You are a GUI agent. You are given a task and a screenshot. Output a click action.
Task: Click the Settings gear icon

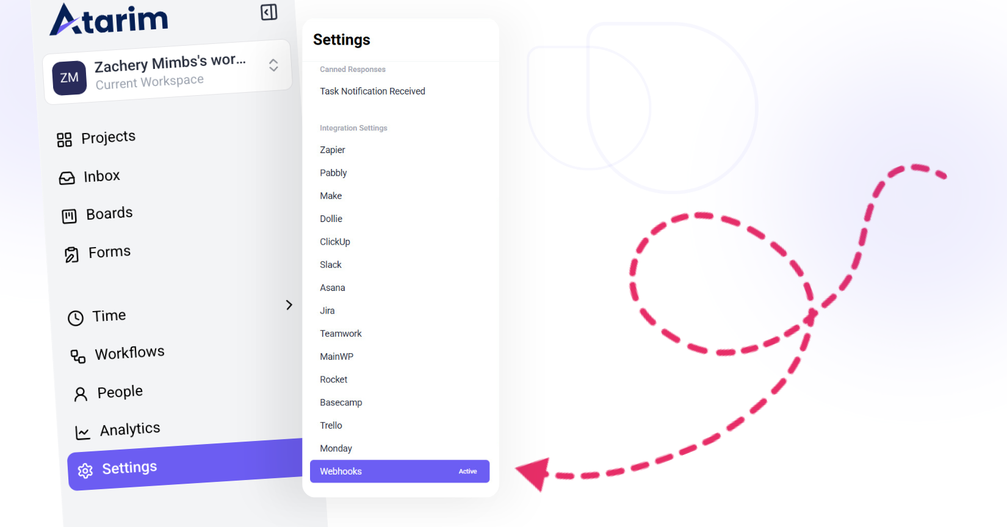pos(85,470)
